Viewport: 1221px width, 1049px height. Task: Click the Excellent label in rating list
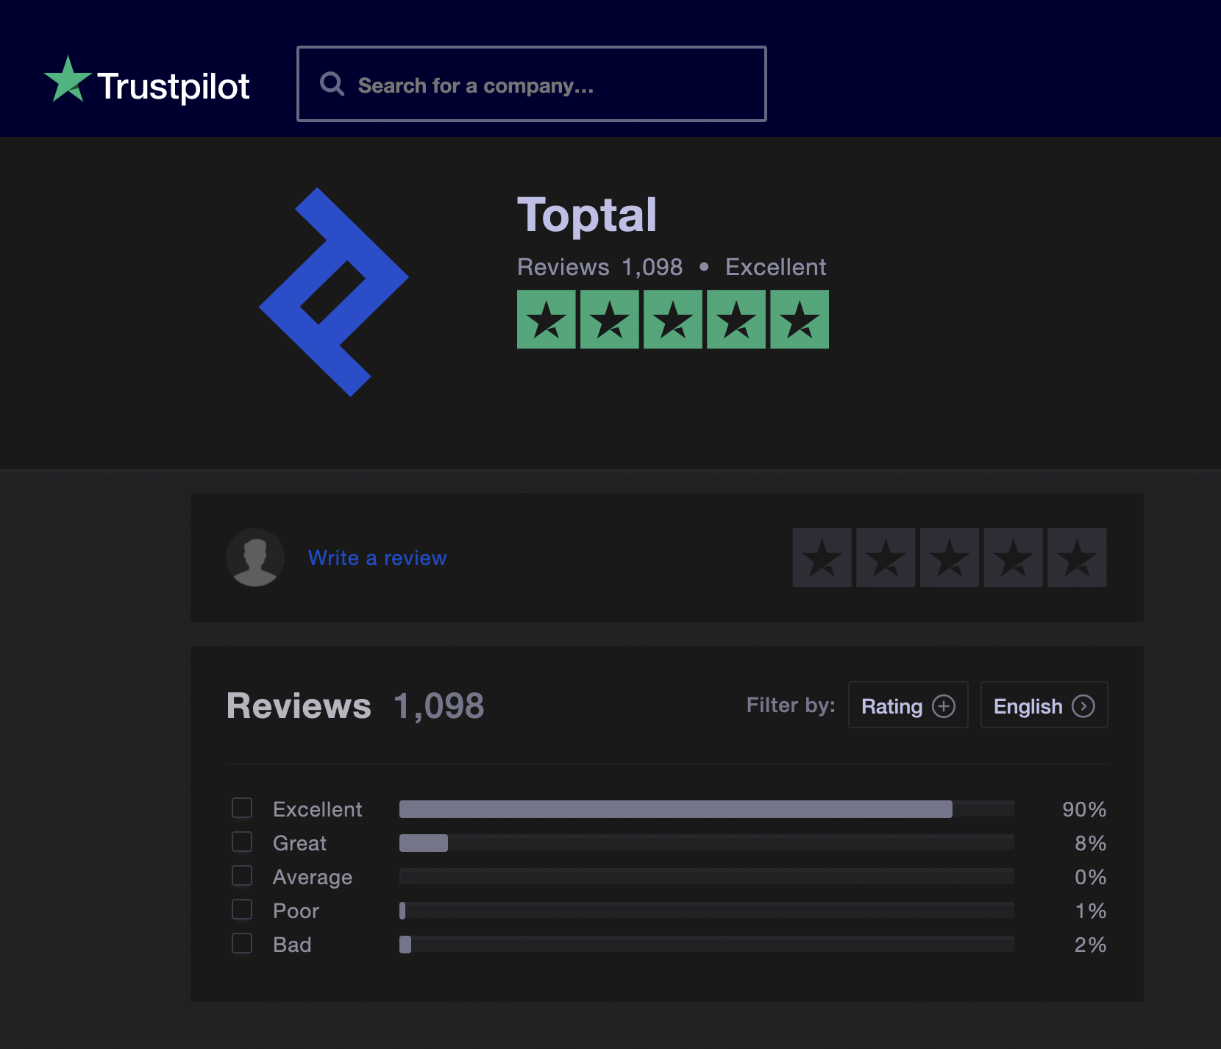318,809
